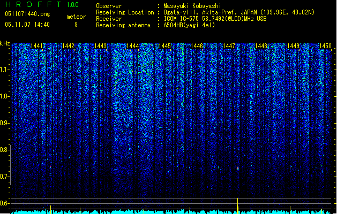Click time marker 1444
This screenshot has width=337, height=214.
tap(133, 46)
